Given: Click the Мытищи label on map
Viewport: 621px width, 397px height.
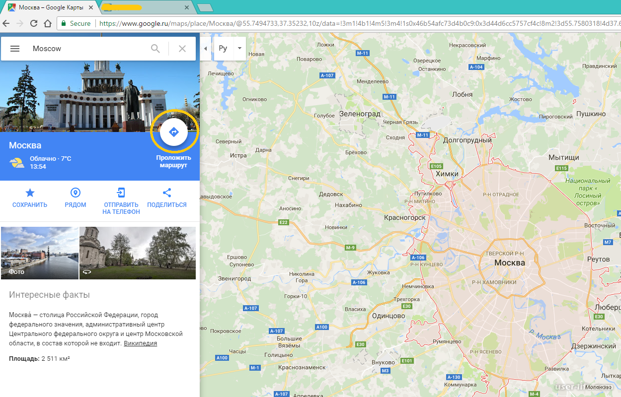Looking at the screenshot, I should (564, 157).
